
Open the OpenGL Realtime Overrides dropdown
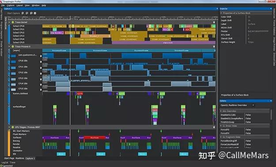[237, 105]
